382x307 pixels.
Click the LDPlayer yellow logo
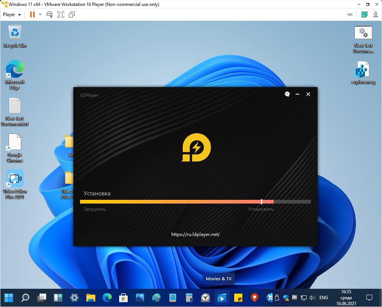click(196, 147)
